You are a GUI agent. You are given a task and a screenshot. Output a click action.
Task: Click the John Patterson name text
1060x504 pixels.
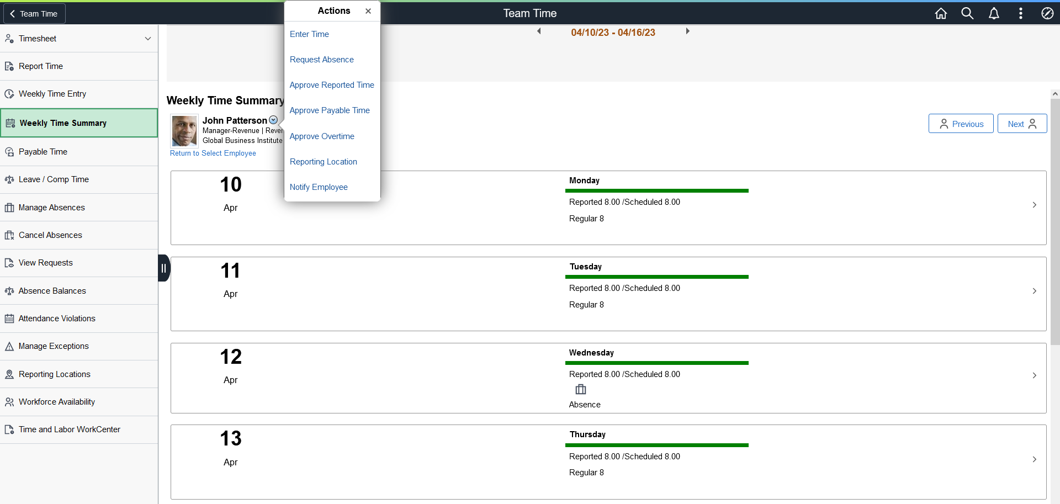[235, 120]
